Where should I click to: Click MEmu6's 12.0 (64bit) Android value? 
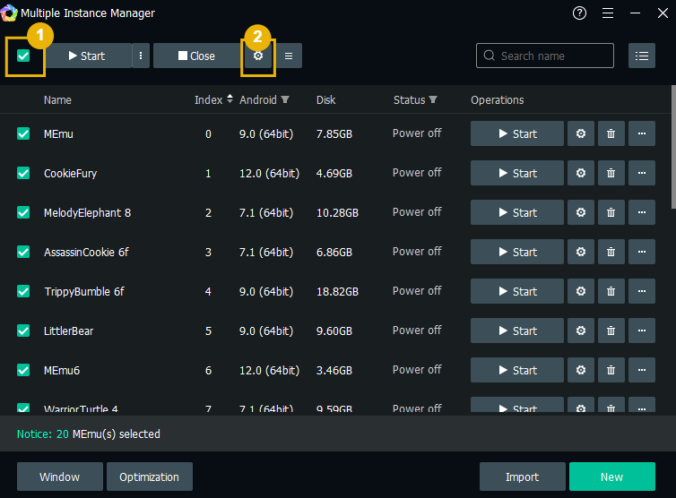click(x=270, y=371)
